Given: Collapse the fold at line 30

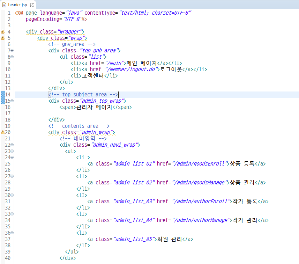Looking at the screenshot, I should (12, 195).
